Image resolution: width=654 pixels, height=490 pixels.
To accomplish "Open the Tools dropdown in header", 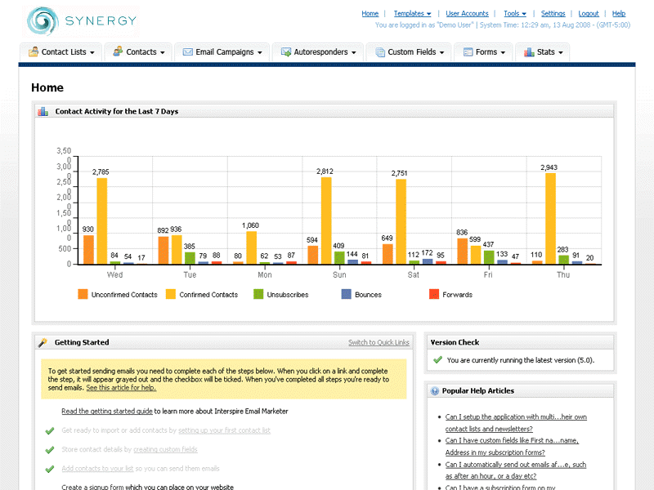I will pos(514,14).
